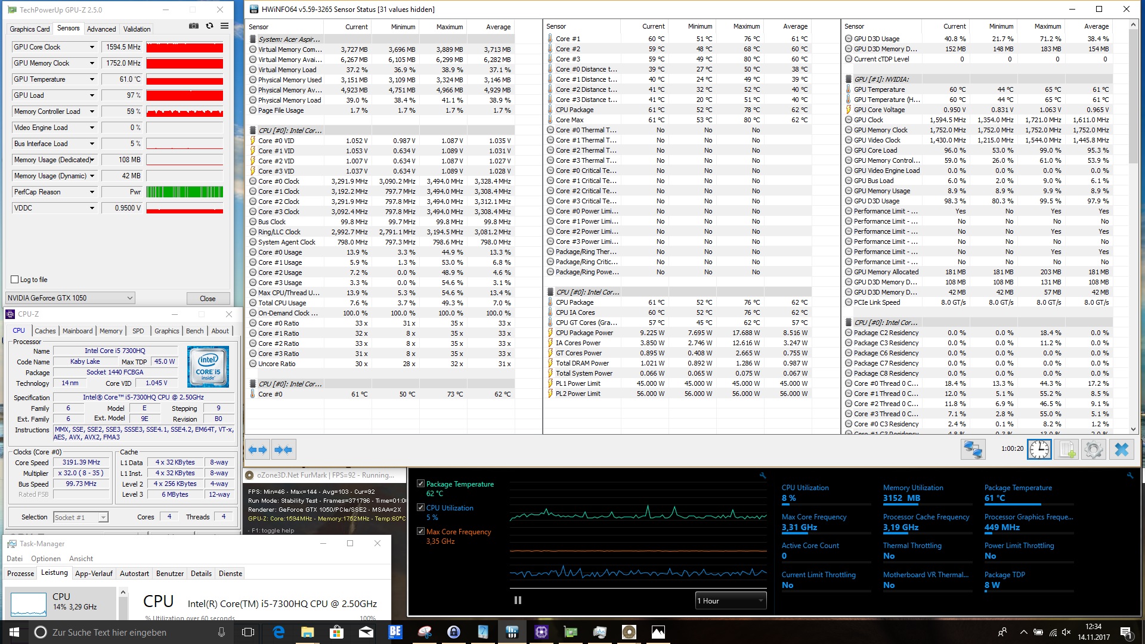Click GPU-Z refresh sensors icon
Screen dimensions: 1145x644
(x=209, y=26)
